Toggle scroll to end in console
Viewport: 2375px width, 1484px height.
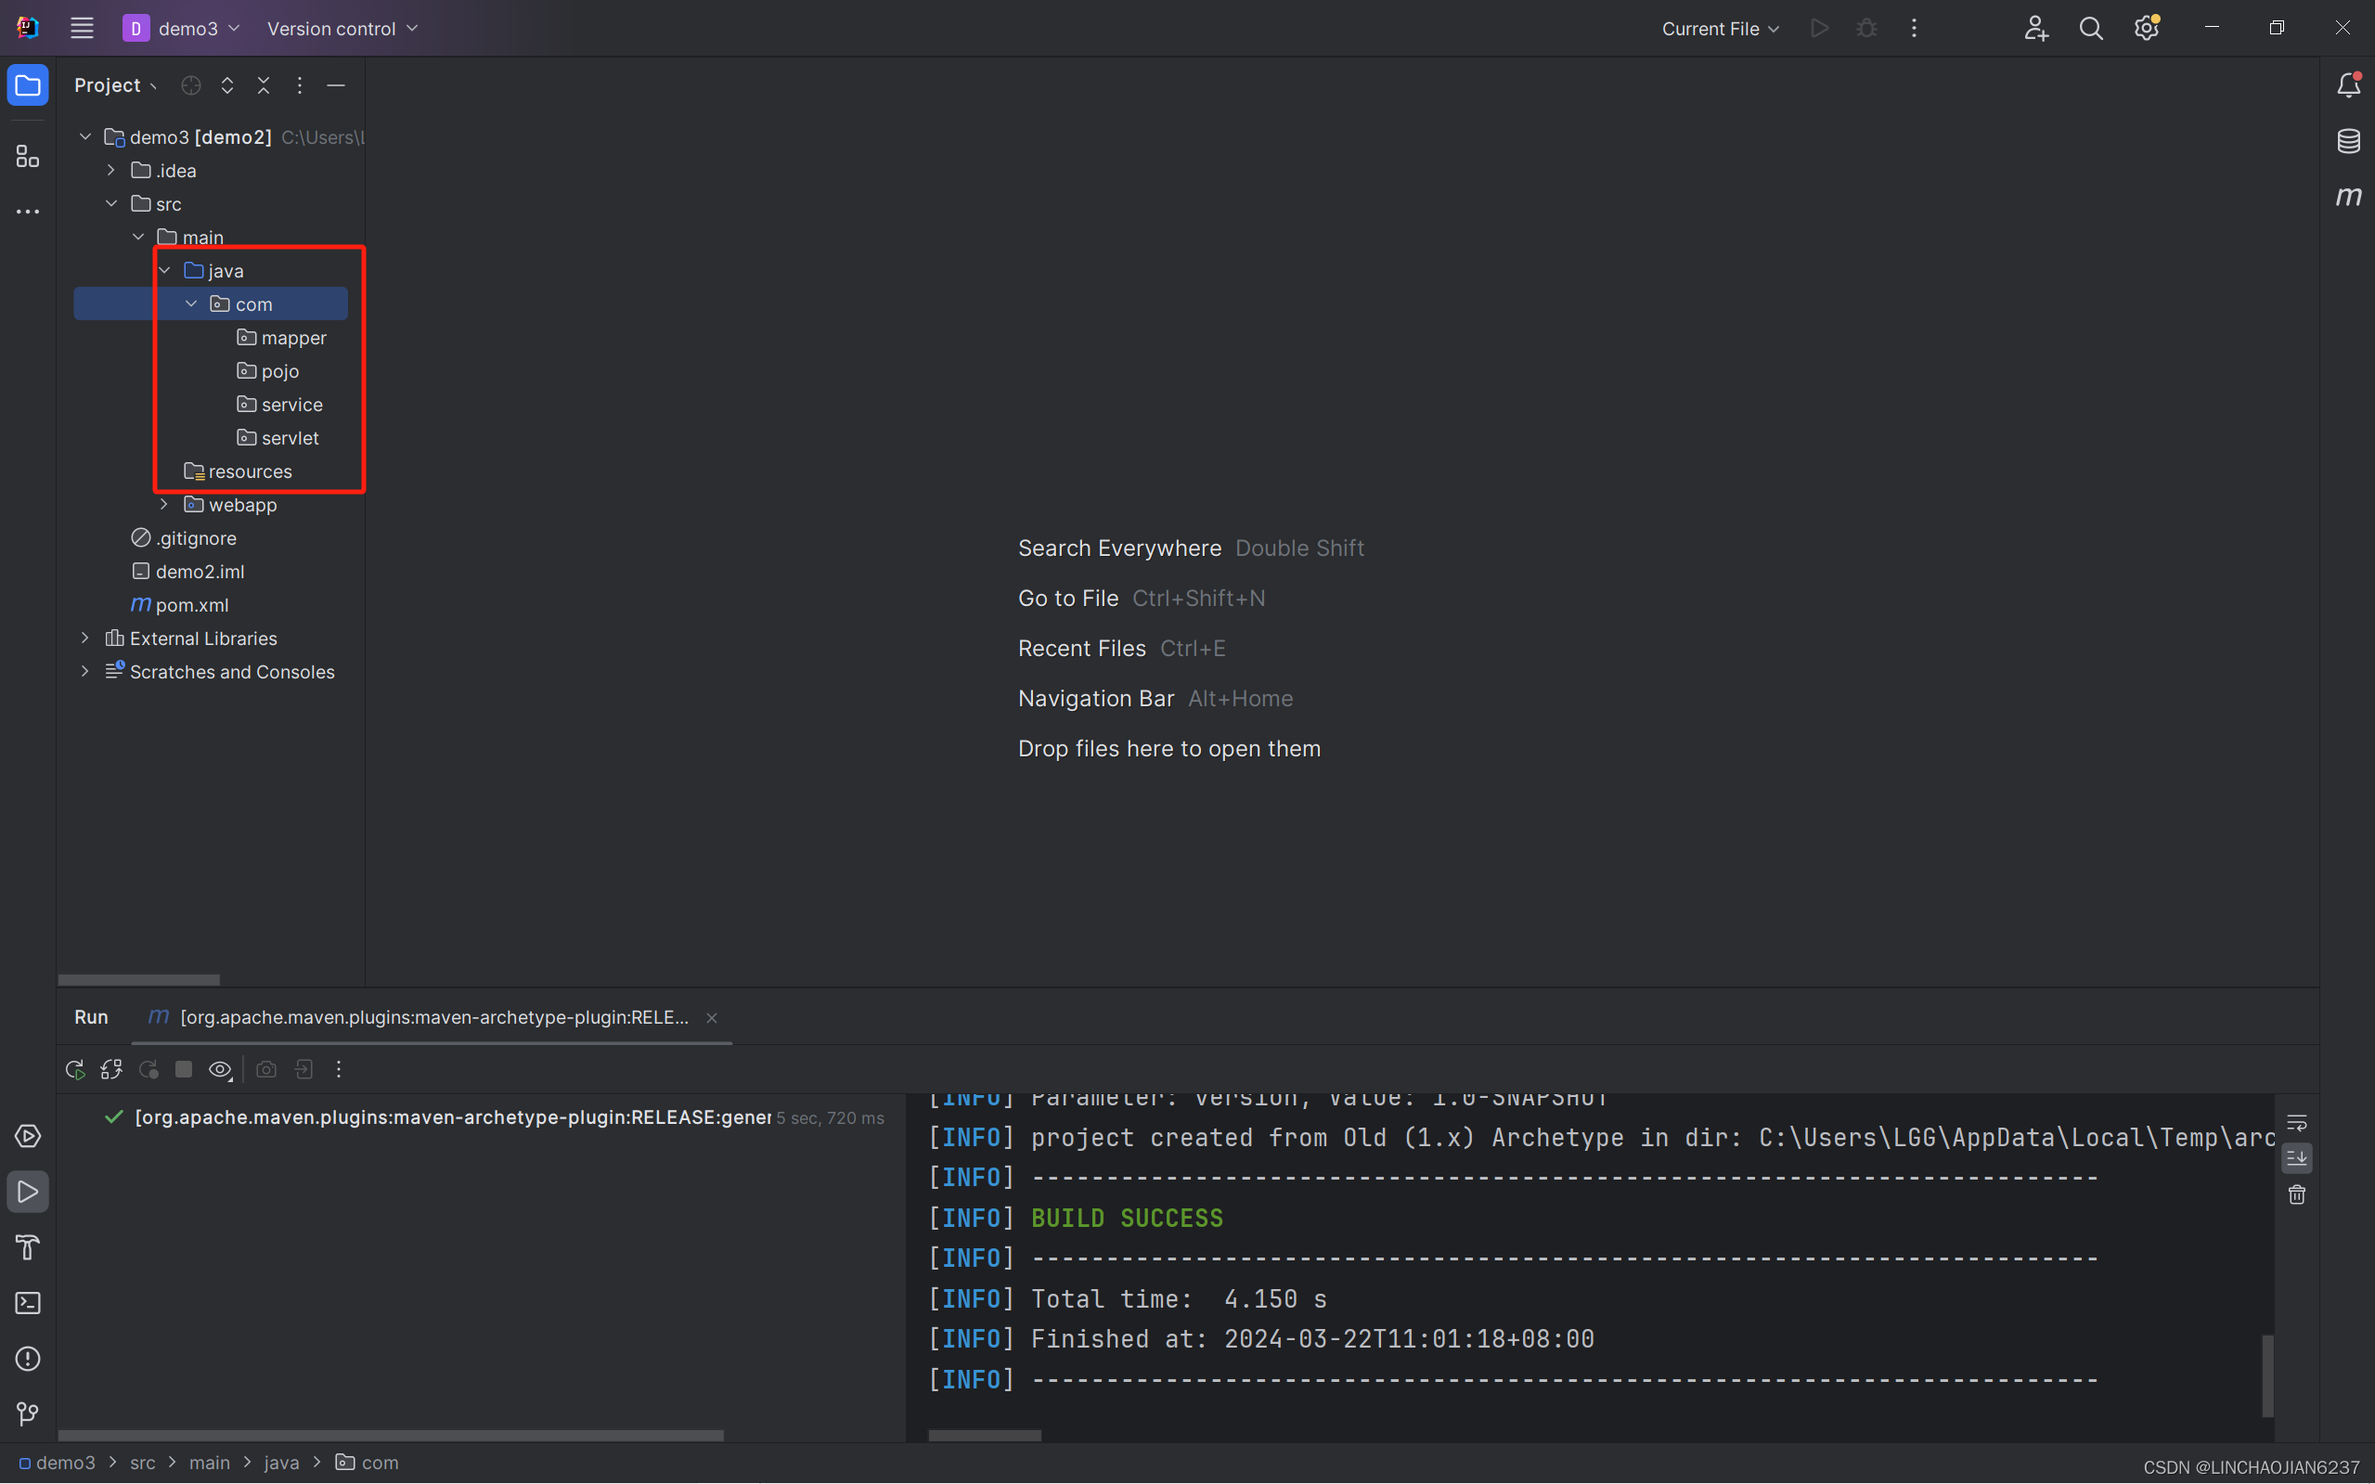pyautogui.click(x=2296, y=1158)
